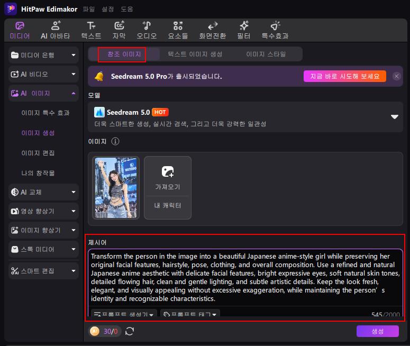Dismiss the Seedream 5.0 Pro banner
Image resolution: width=410 pixels, height=346 pixels.
point(397,76)
